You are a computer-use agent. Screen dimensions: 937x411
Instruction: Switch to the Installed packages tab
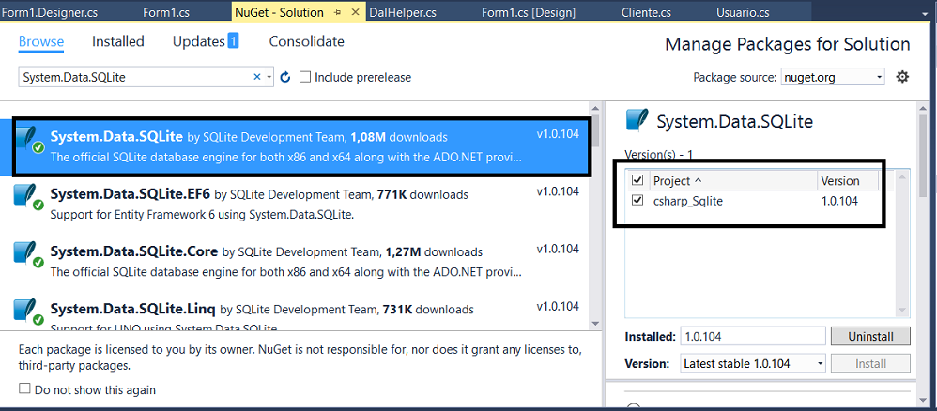[x=117, y=41]
